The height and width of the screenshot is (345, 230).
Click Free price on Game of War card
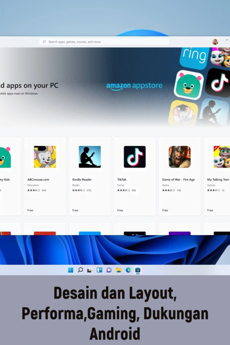tap(165, 210)
